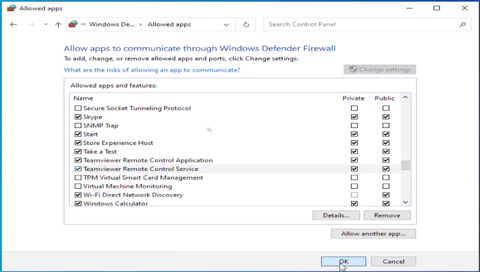
Task: Toggle Private checkbox for Skype
Action: click(x=354, y=117)
